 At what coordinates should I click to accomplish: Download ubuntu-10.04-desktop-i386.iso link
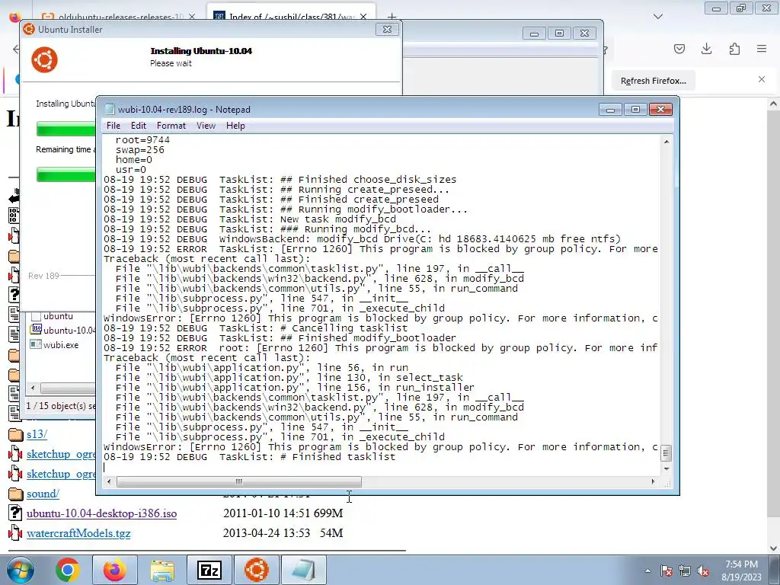(101, 513)
